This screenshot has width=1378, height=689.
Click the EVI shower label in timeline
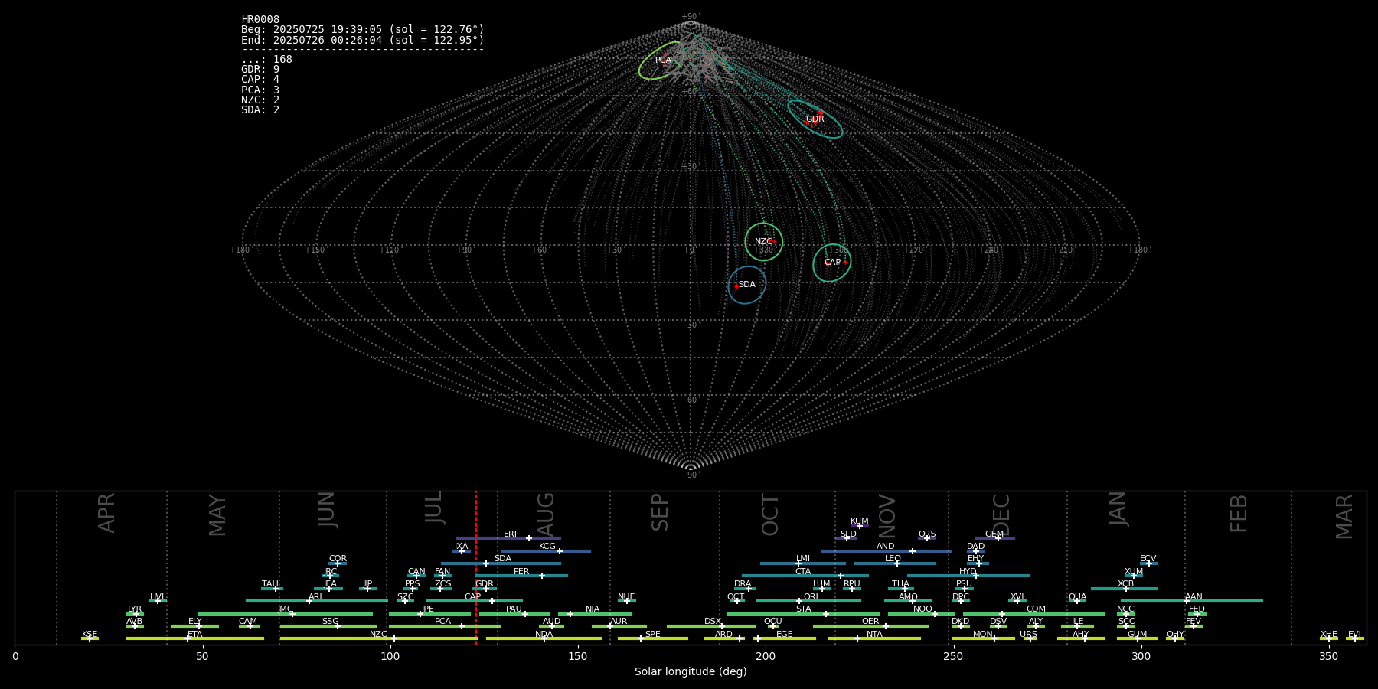[x=1354, y=635]
